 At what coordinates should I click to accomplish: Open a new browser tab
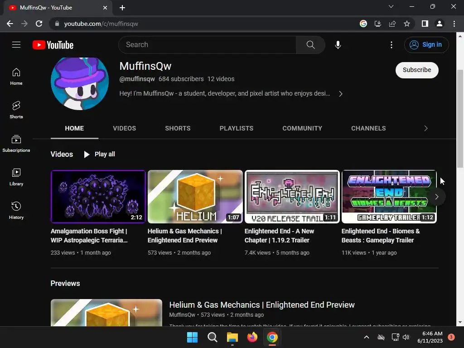click(x=122, y=8)
